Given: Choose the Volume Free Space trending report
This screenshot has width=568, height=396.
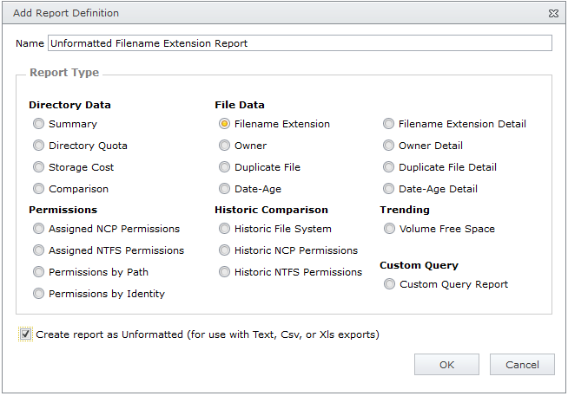Looking at the screenshot, I should [389, 229].
